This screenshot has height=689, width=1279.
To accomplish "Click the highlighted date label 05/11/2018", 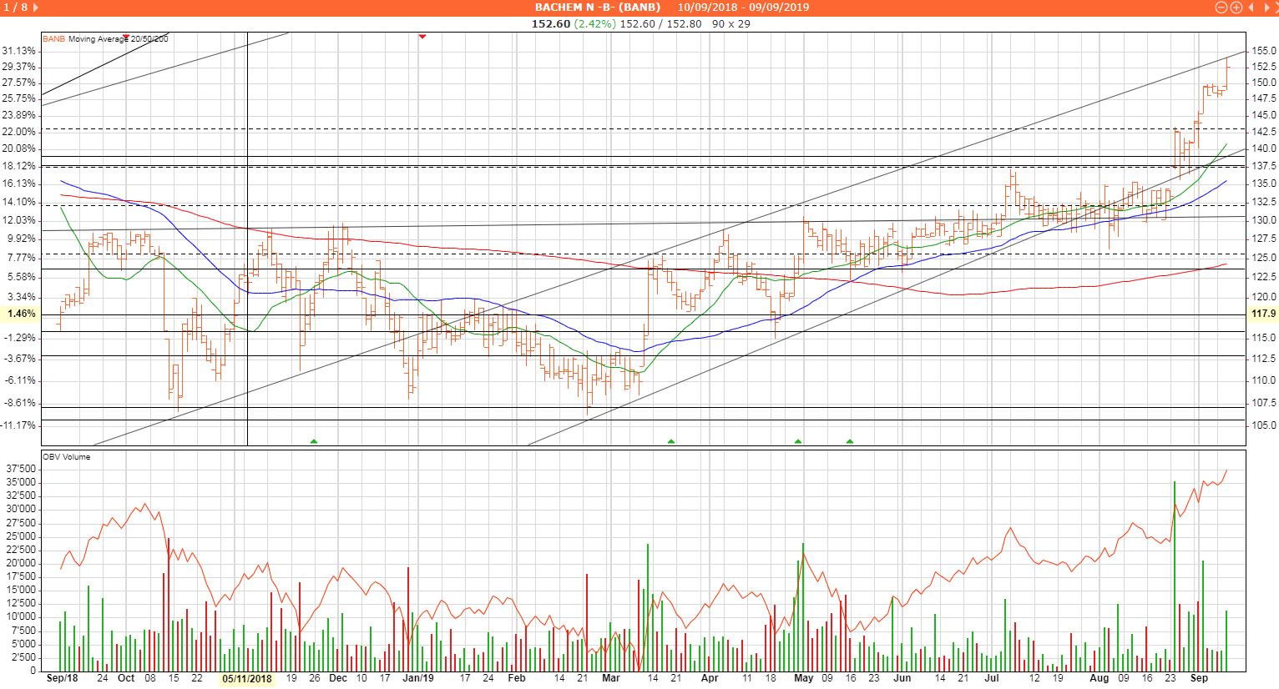I will coord(247,679).
